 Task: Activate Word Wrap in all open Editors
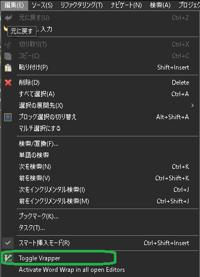[100, 270]
